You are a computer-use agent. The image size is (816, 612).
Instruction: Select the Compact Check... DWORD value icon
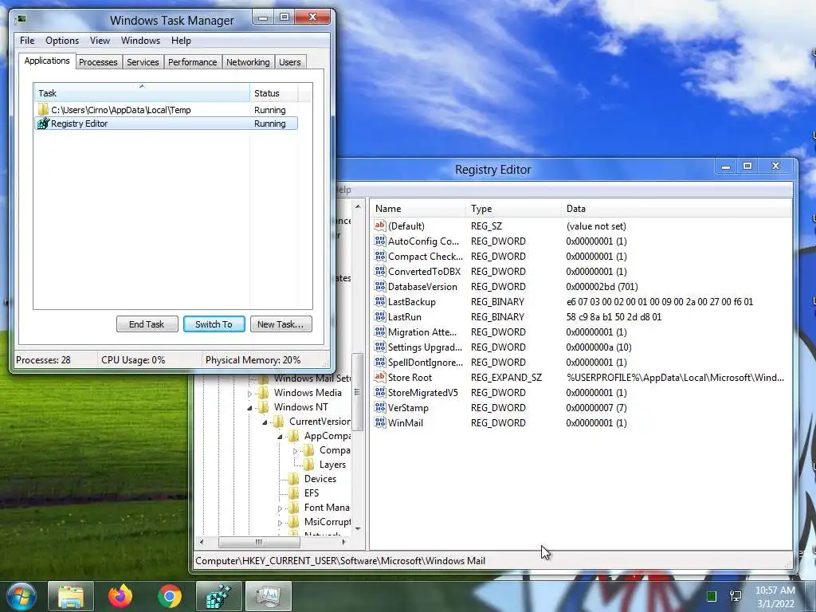click(380, 256)
